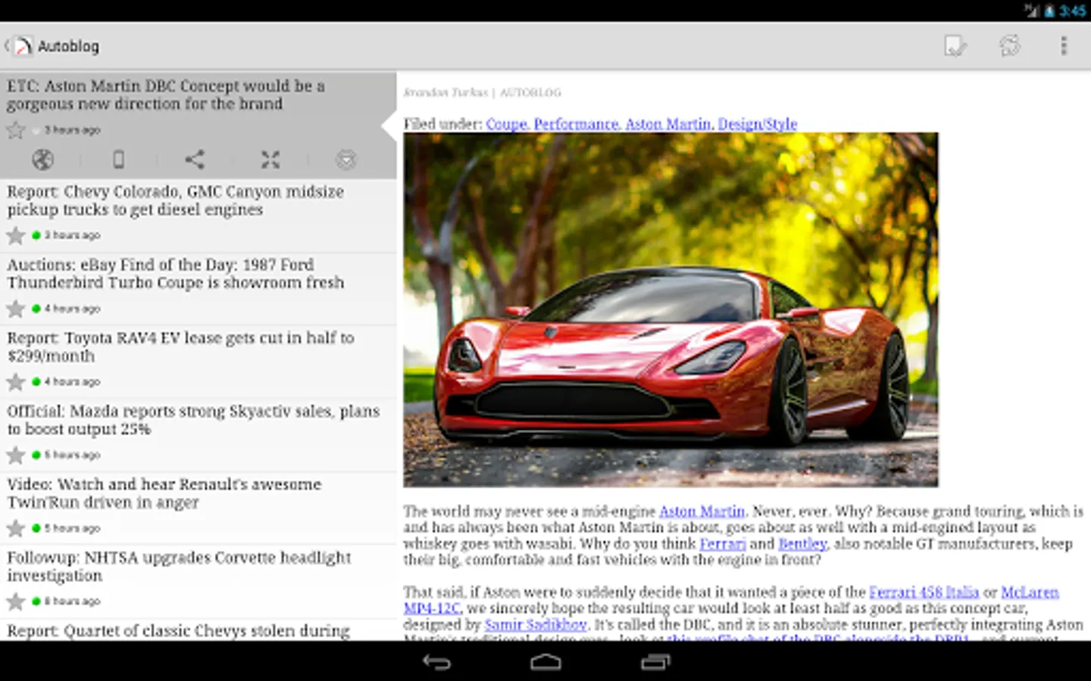Follow the Design/Style category link
This screenshot has width=1091, height=681.
coord(757,124)
